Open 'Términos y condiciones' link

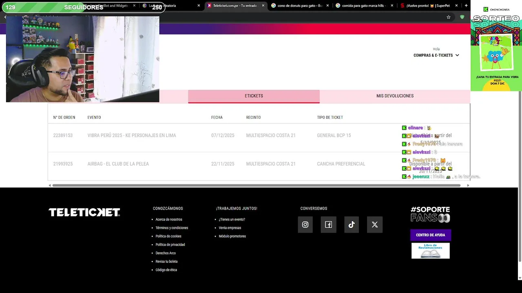pyautogui.click(x=172, y=228)
